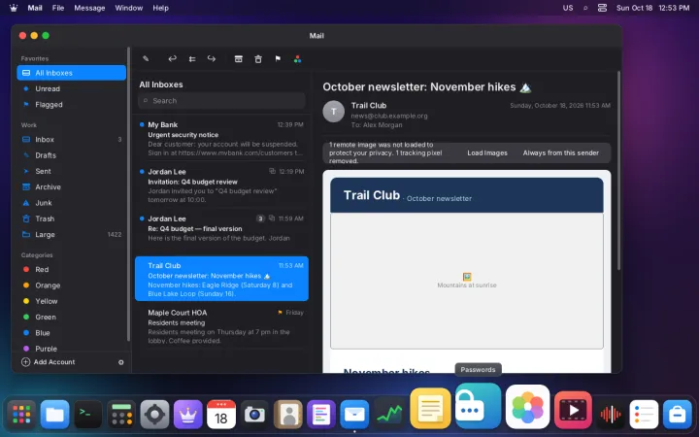Screen dimensions: 699x437
Task: Open the Large folder with 1422 items
Action: 71,235
